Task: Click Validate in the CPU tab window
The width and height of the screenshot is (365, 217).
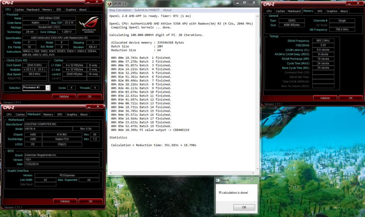Action: [x=64, y=96]
